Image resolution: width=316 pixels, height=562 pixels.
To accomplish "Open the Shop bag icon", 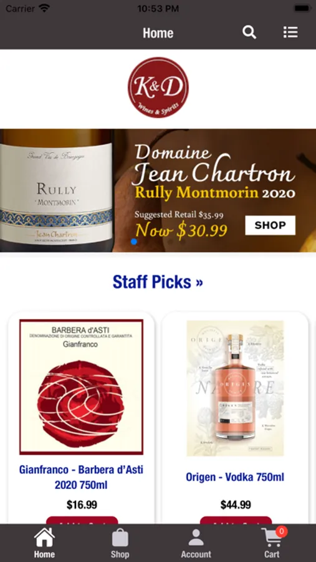I will tap(120, 538).
